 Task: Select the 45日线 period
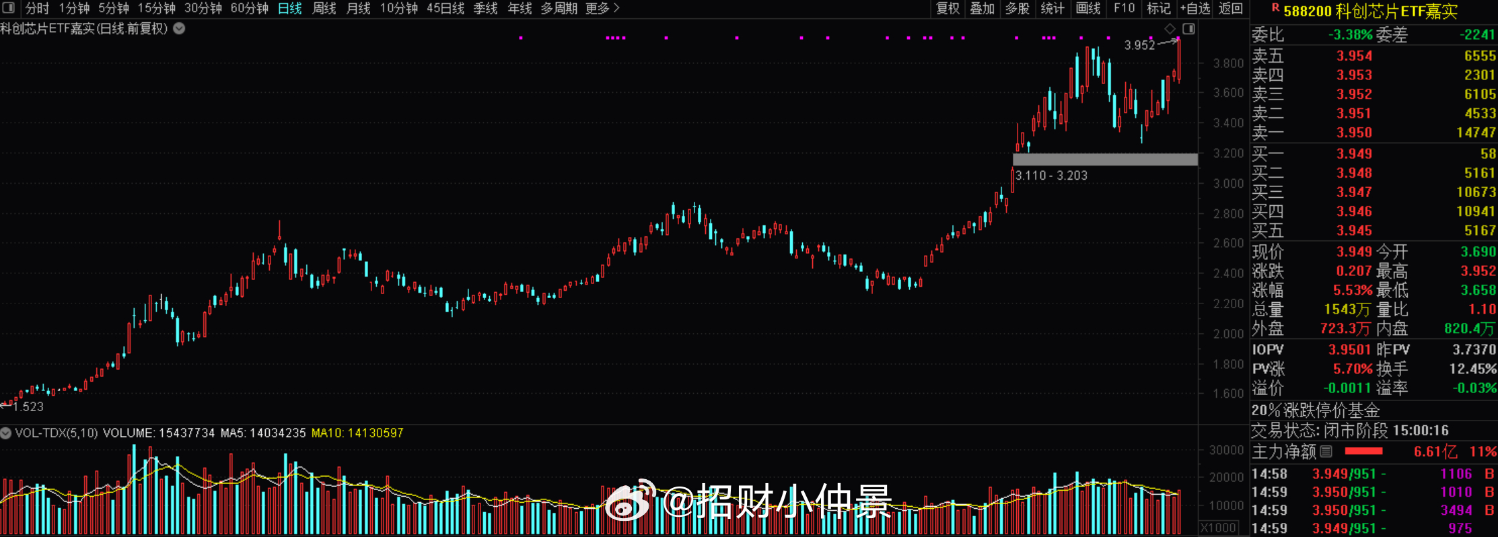click(x=445, y=8)
